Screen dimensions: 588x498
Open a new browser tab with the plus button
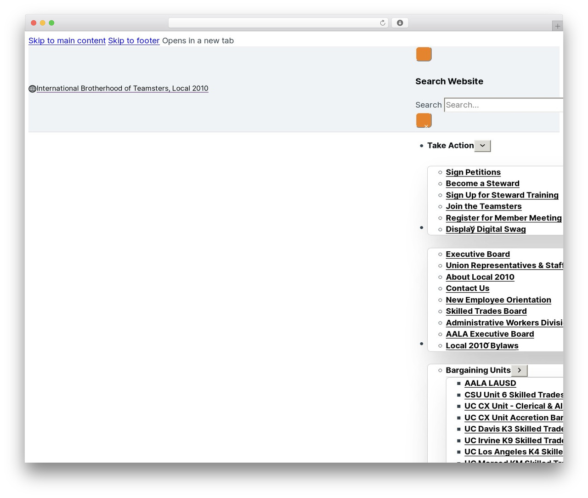click(557, 26)
